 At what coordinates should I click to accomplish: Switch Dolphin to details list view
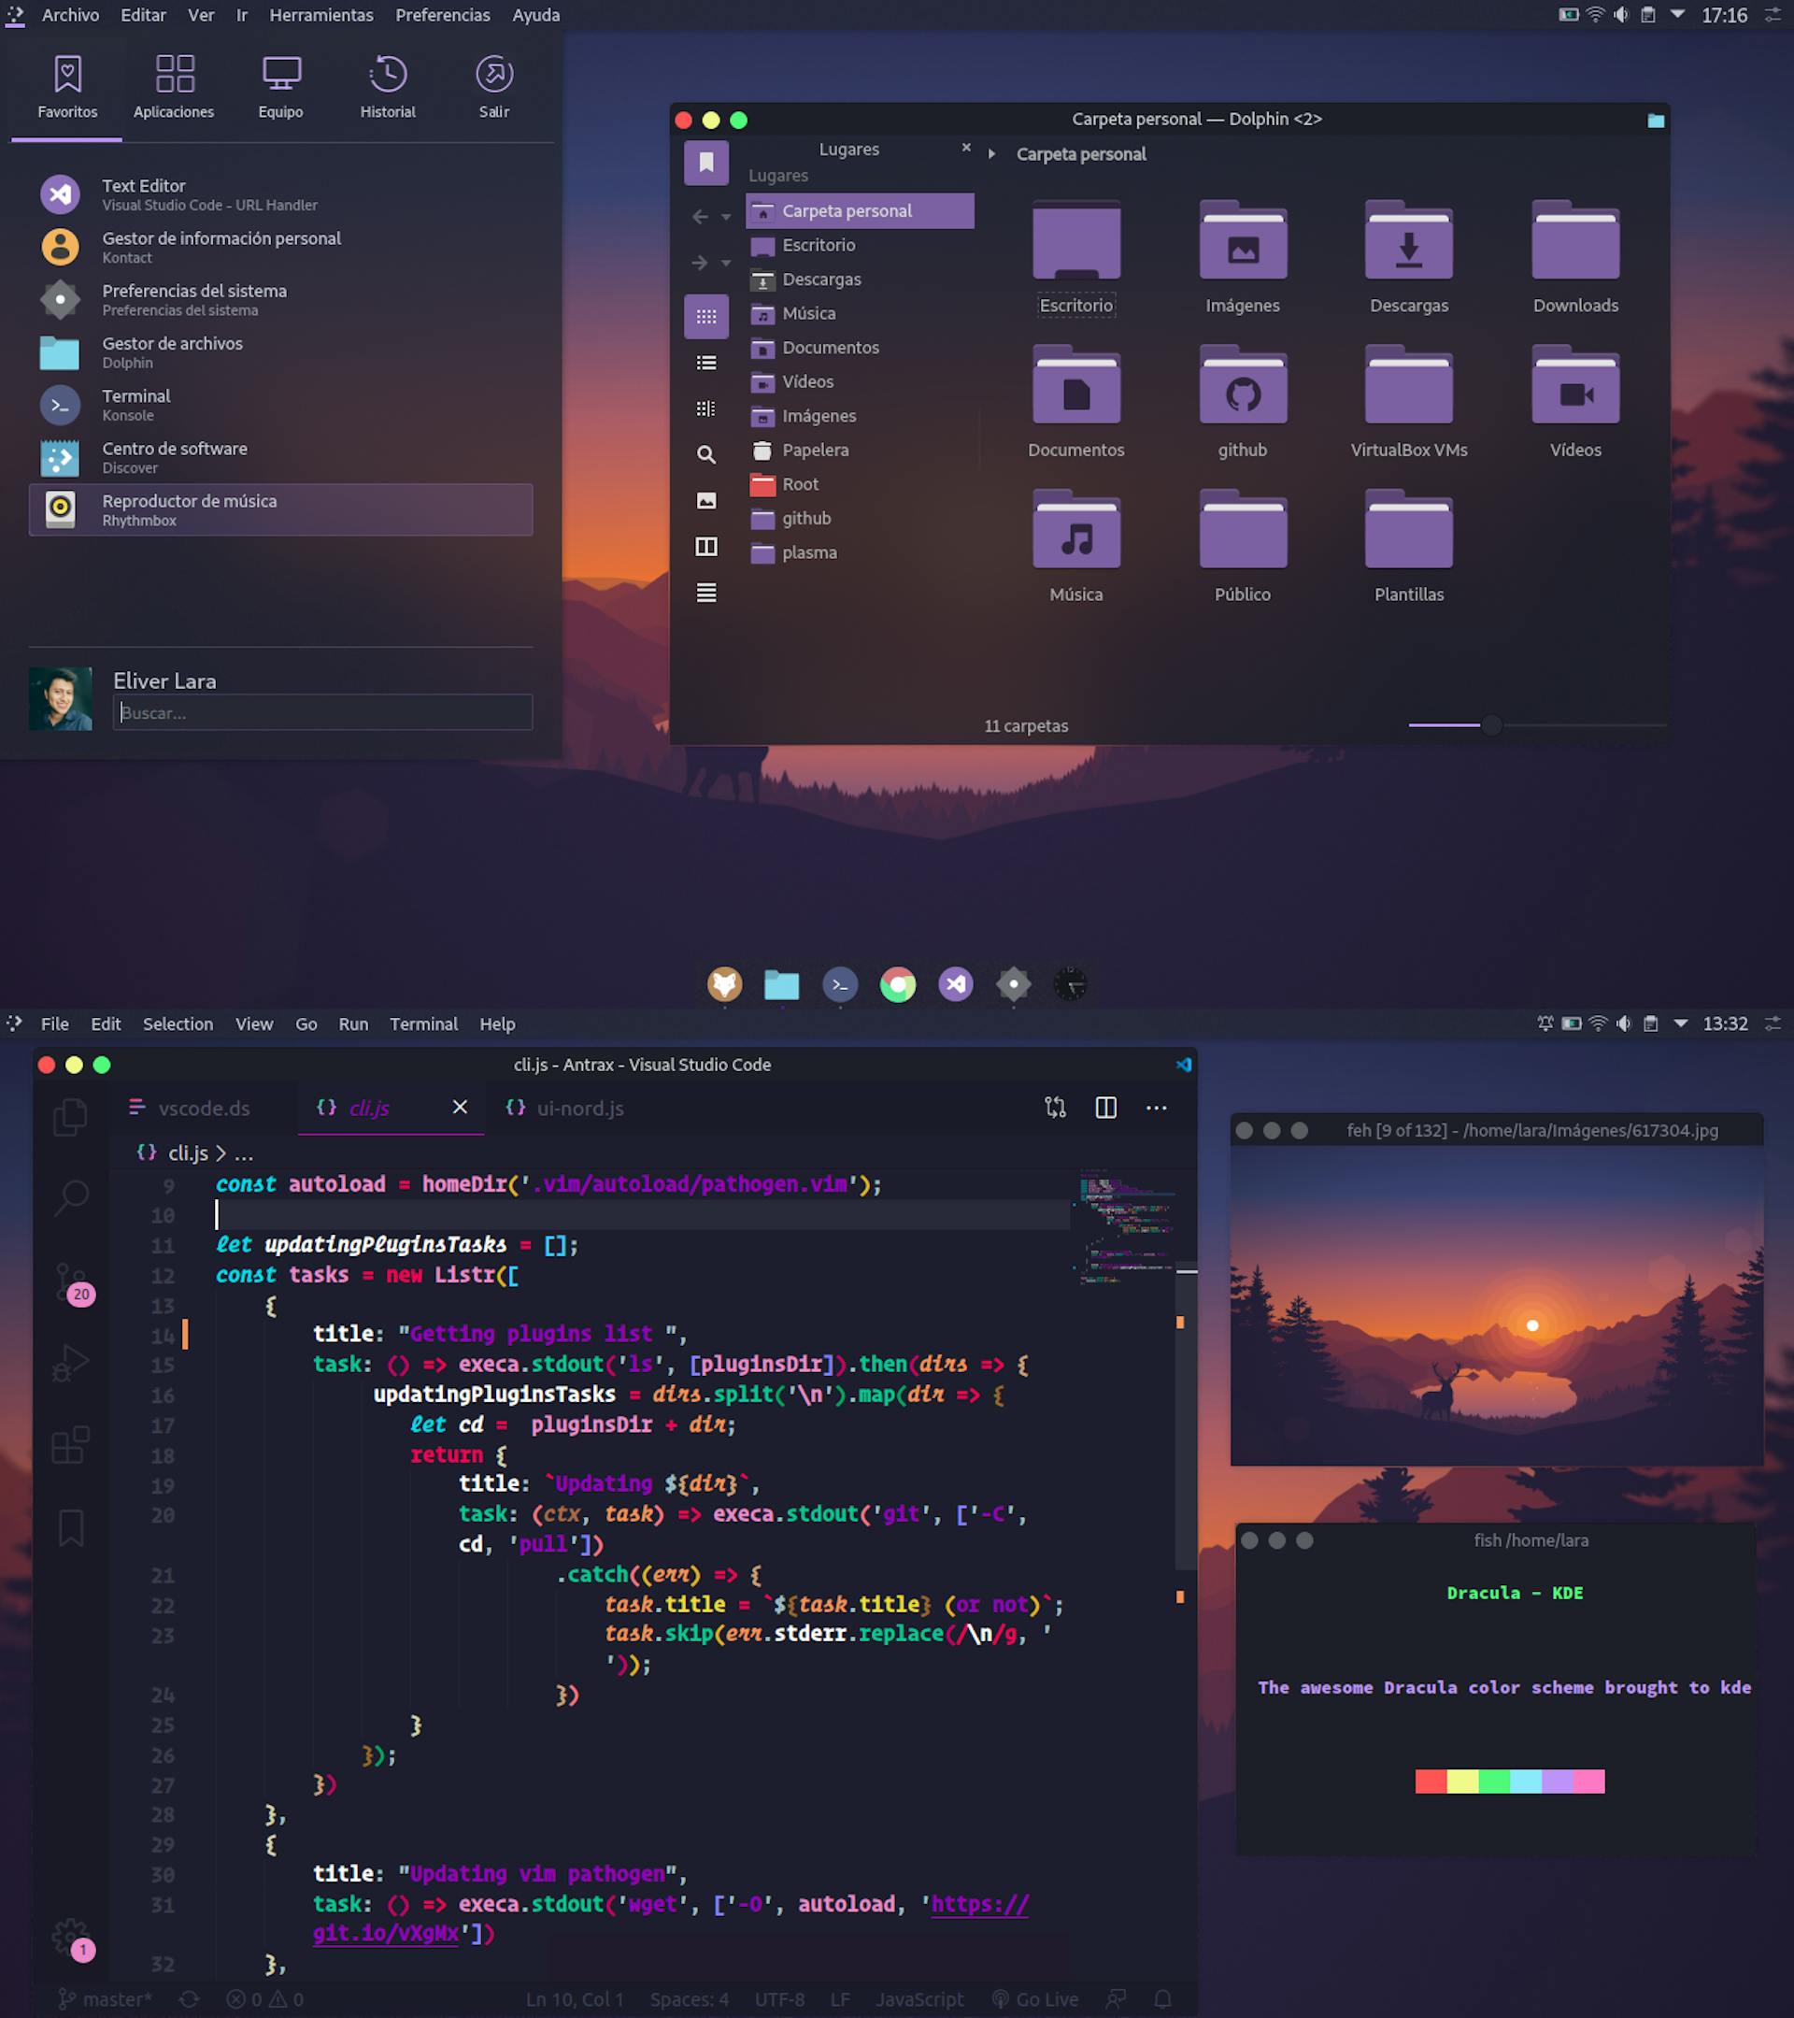tap(706, 364)
